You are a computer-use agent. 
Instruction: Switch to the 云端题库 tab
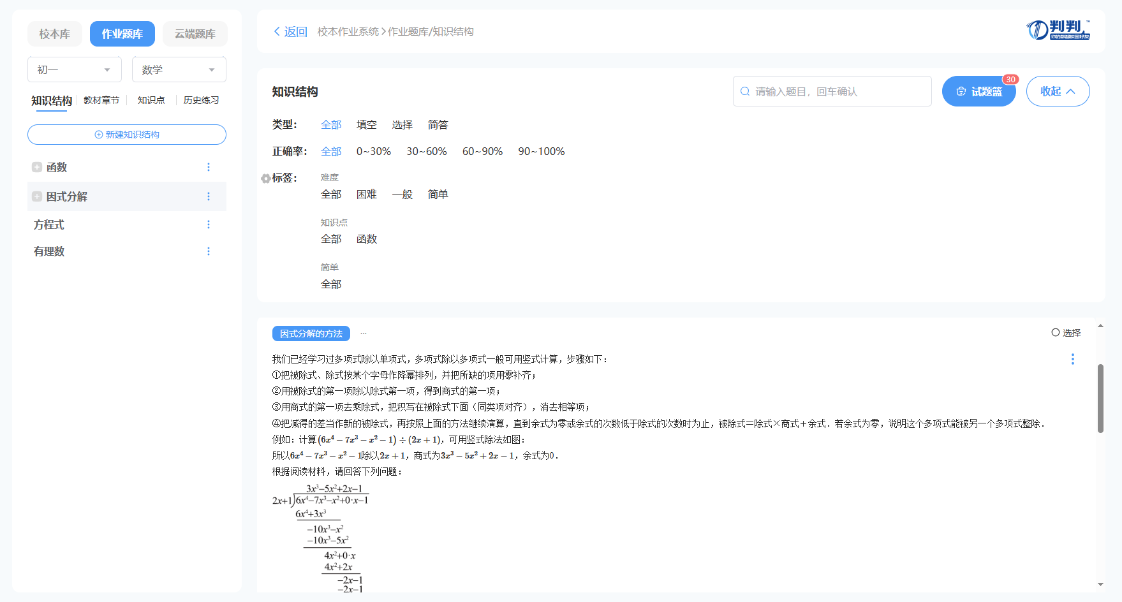click(x=195, y=34)
